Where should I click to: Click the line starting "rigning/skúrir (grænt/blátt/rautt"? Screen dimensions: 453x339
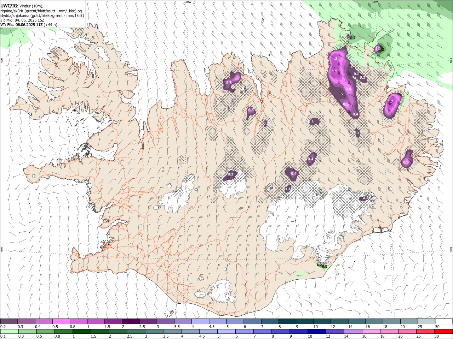41,11
